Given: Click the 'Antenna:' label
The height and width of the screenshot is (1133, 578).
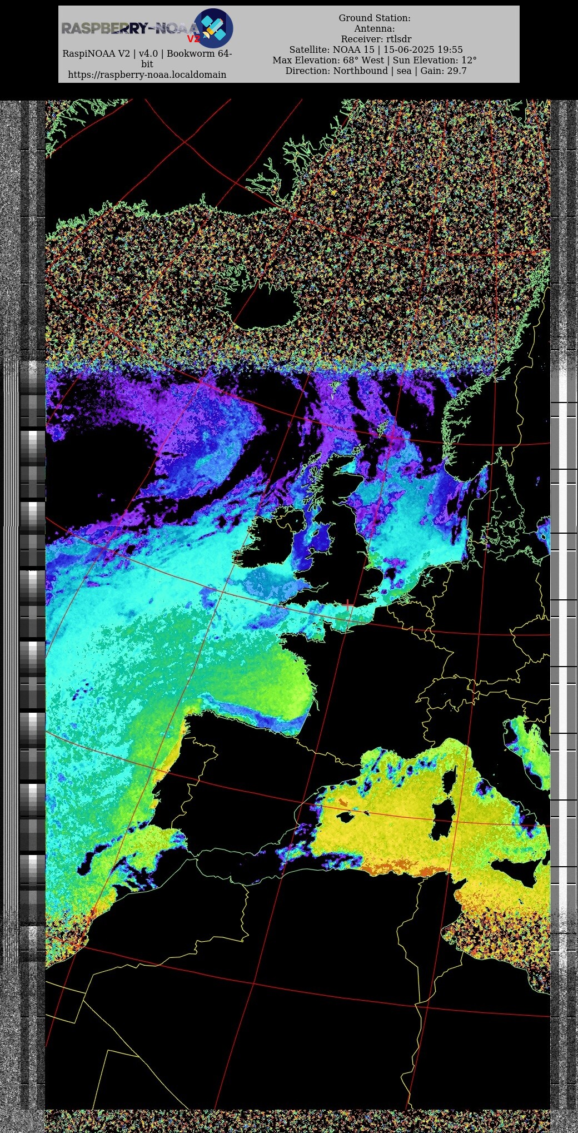Looking at the screenshot, I should click(x=375, y=28).
